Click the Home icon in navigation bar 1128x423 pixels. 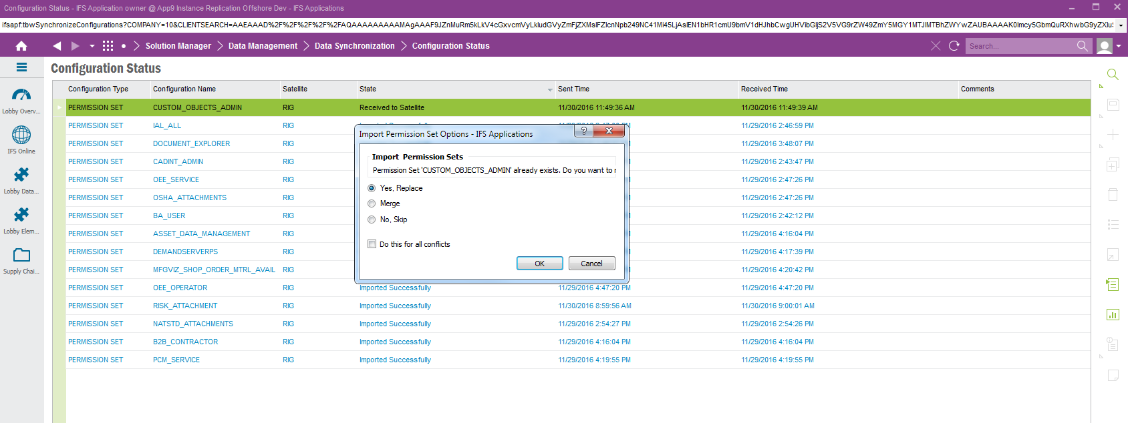pos(21,46)
